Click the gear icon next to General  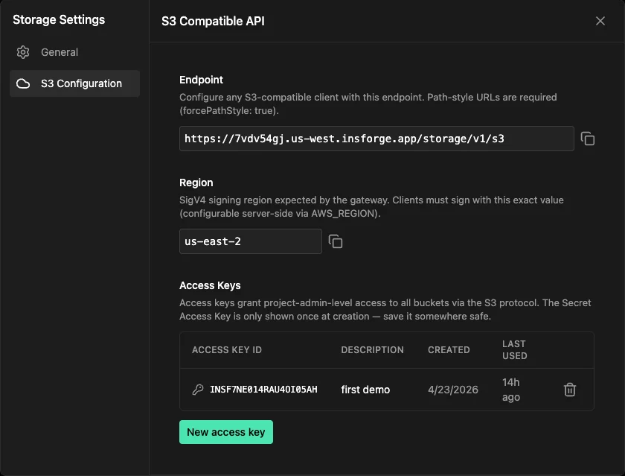coord(22,52)
